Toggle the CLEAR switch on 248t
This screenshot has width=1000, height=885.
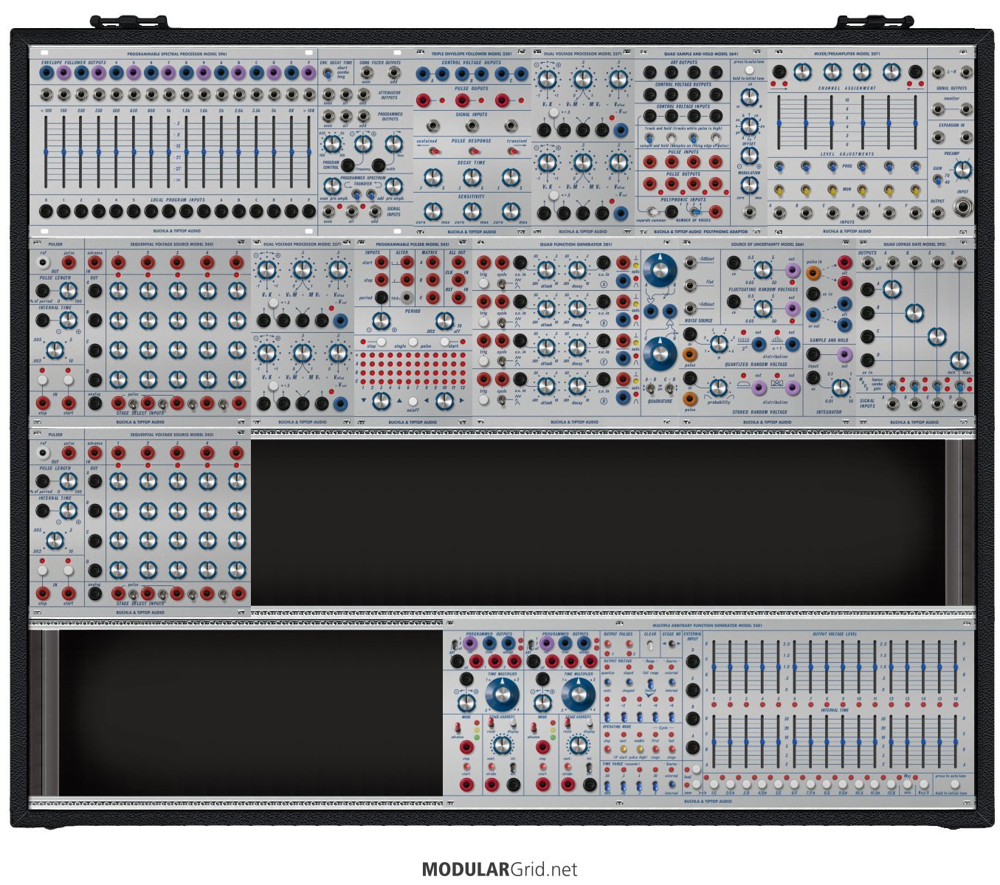(x=650, y=646)
